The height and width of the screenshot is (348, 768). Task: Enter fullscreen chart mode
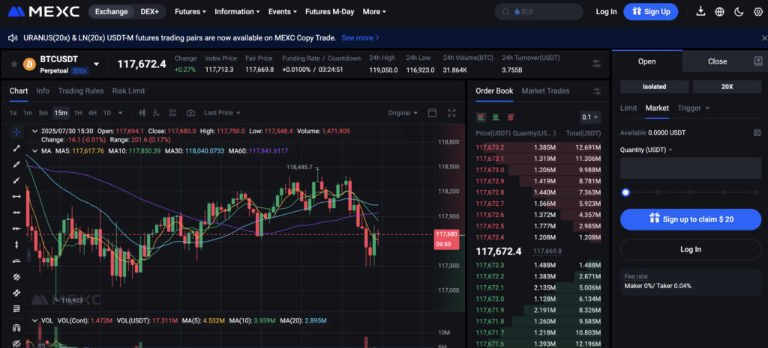pyautogui.click(x=451, y=113)
